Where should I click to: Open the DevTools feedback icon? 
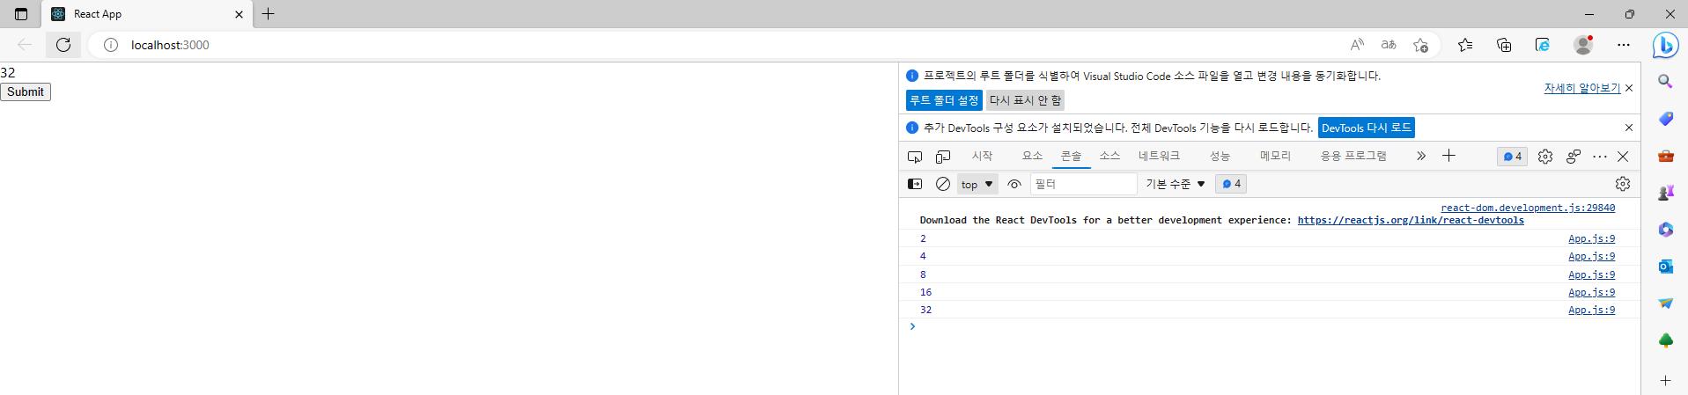point(1574,157)
